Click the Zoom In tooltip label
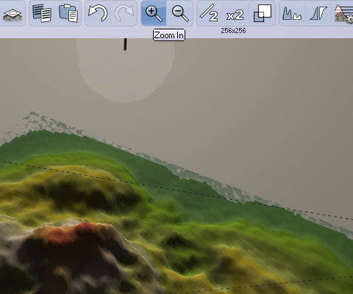The width and height of the screenshot is (353, 294). click(x=169, y=35)
